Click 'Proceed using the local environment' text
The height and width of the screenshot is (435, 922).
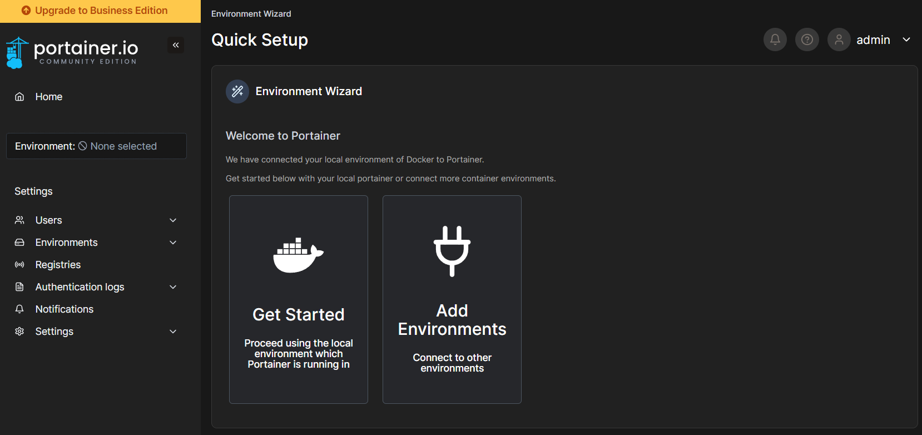(299, 354)
